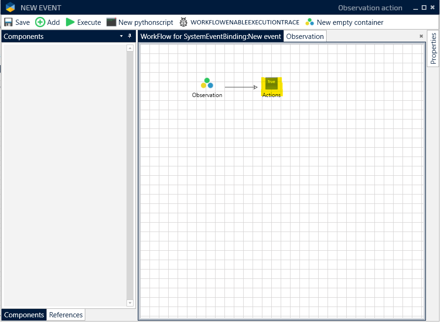Image resolution: width=440 pixels, height=322 pixels.
Task: Expand the Properties side panel
Action: pyautogui.click(x=433, y=48)
